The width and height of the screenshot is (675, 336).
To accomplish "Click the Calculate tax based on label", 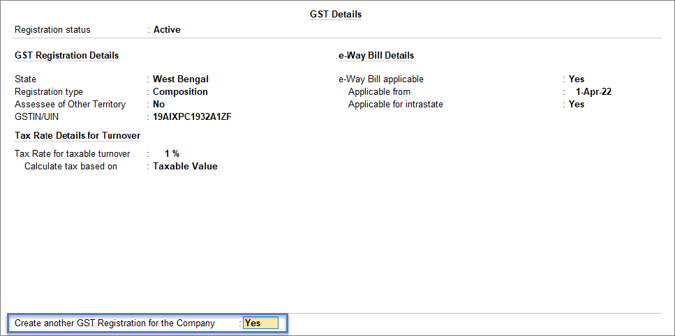I will tap(71, 167).
